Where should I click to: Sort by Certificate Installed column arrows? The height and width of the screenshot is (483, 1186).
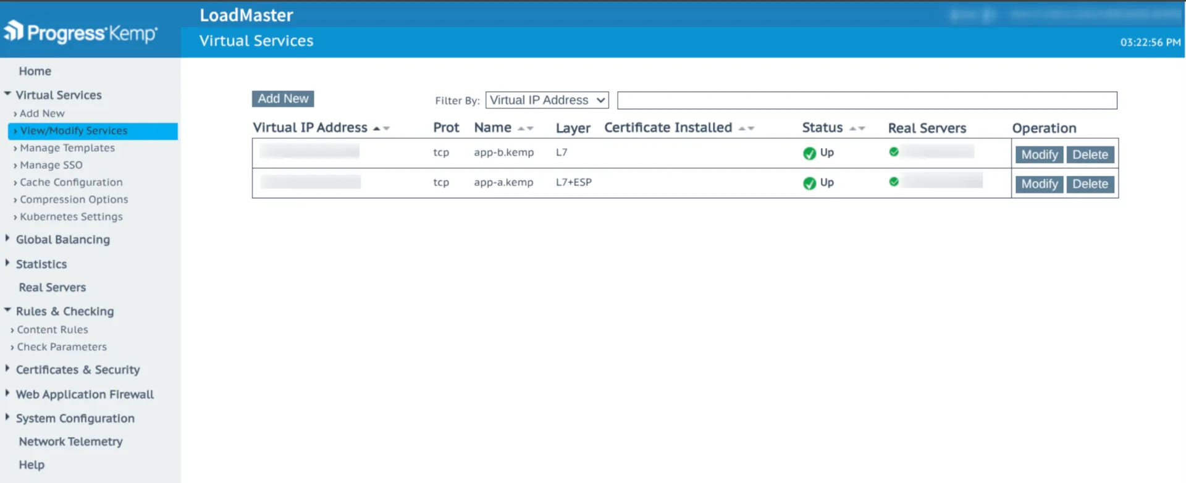[746, 128]
